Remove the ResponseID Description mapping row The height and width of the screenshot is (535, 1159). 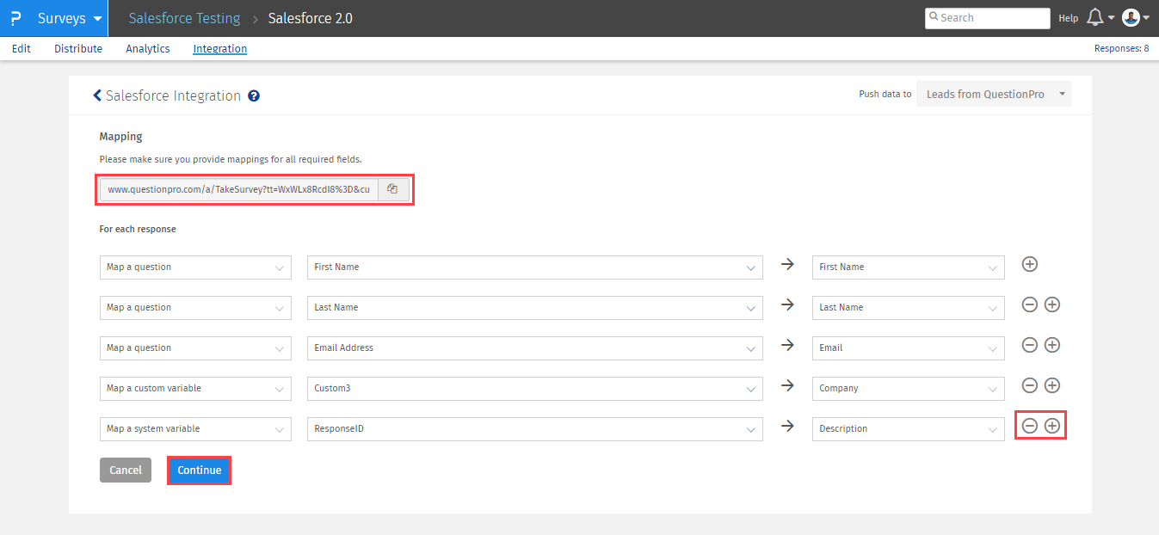(1029, 426)
